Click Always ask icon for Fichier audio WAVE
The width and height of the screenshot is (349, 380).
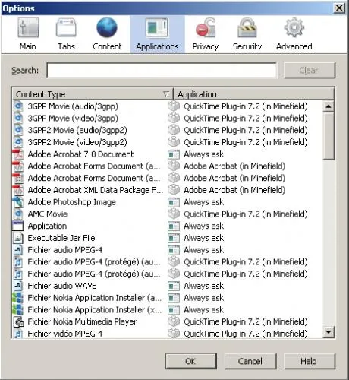click(174, 286)
